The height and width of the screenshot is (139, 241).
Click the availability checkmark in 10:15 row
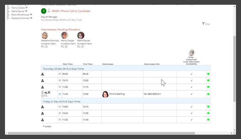[192, 81]
